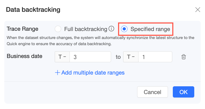
Task: Click the Full backtracking label text
Action: pyautogui.click(x=86, y=29)
